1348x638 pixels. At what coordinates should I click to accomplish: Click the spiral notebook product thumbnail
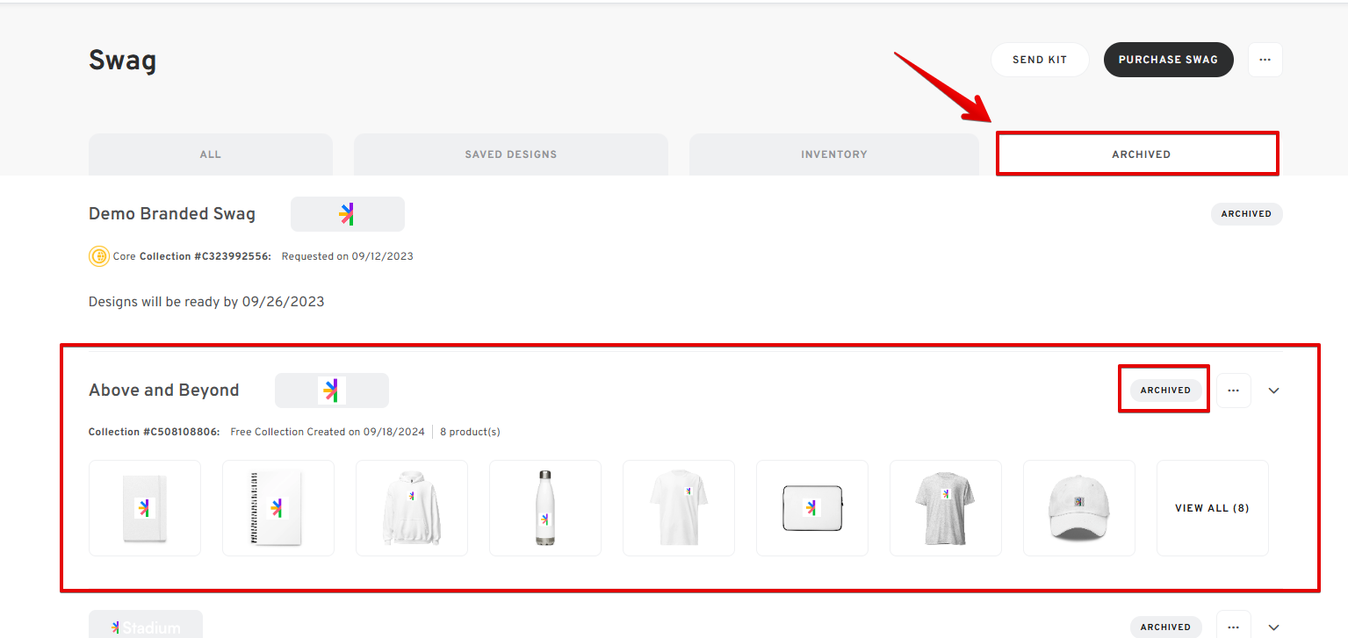click(278, 508)
